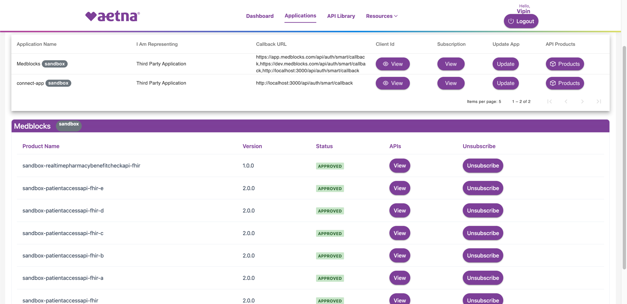Open Products for Medblocks app
627x304 pixels.
(x=565, y=64)
